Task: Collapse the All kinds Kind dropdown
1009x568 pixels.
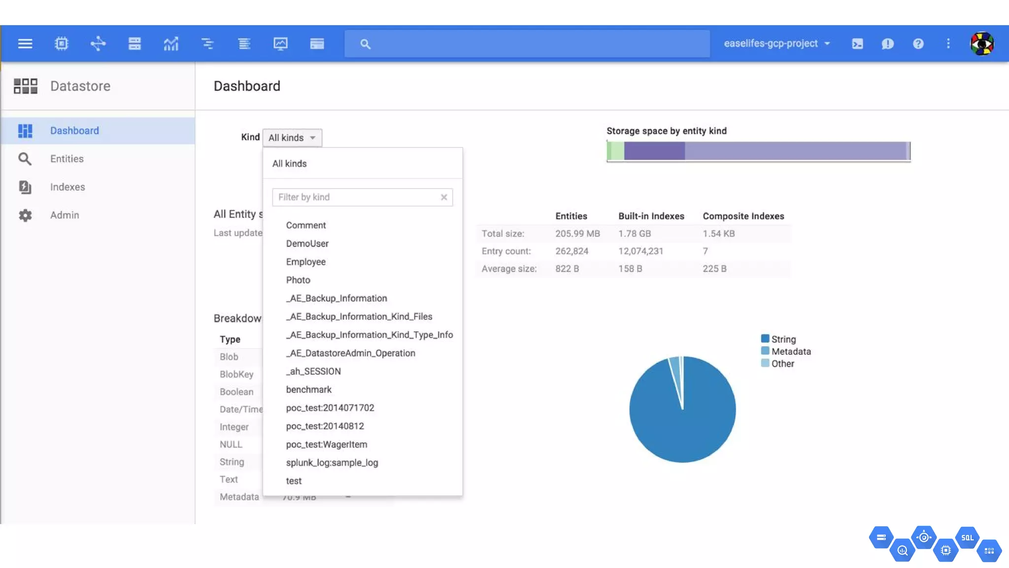Action: [292, 138]
